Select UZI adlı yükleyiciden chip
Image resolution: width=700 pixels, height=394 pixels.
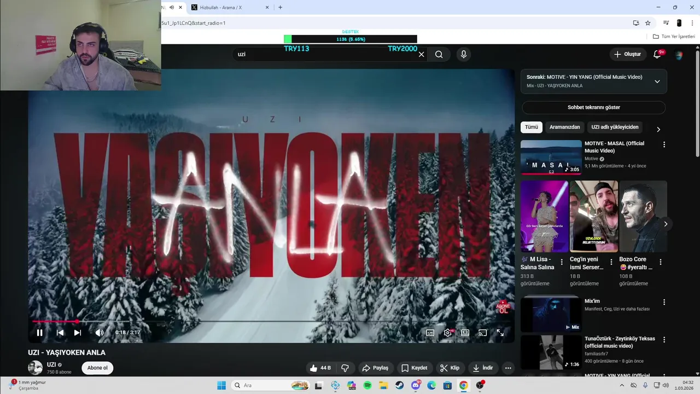(x=615, y=127)
